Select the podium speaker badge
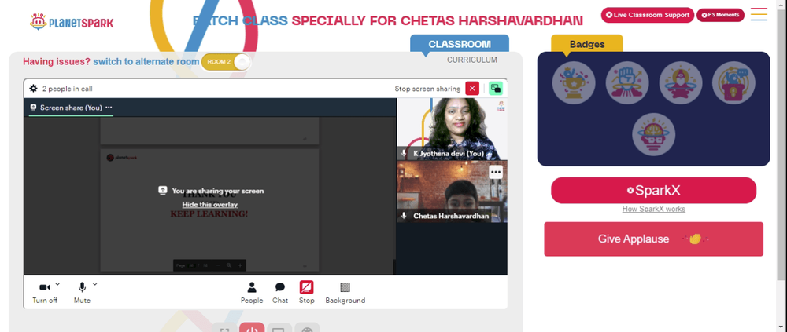This screenshot has width=787, height=332. [x=733, y=82]
